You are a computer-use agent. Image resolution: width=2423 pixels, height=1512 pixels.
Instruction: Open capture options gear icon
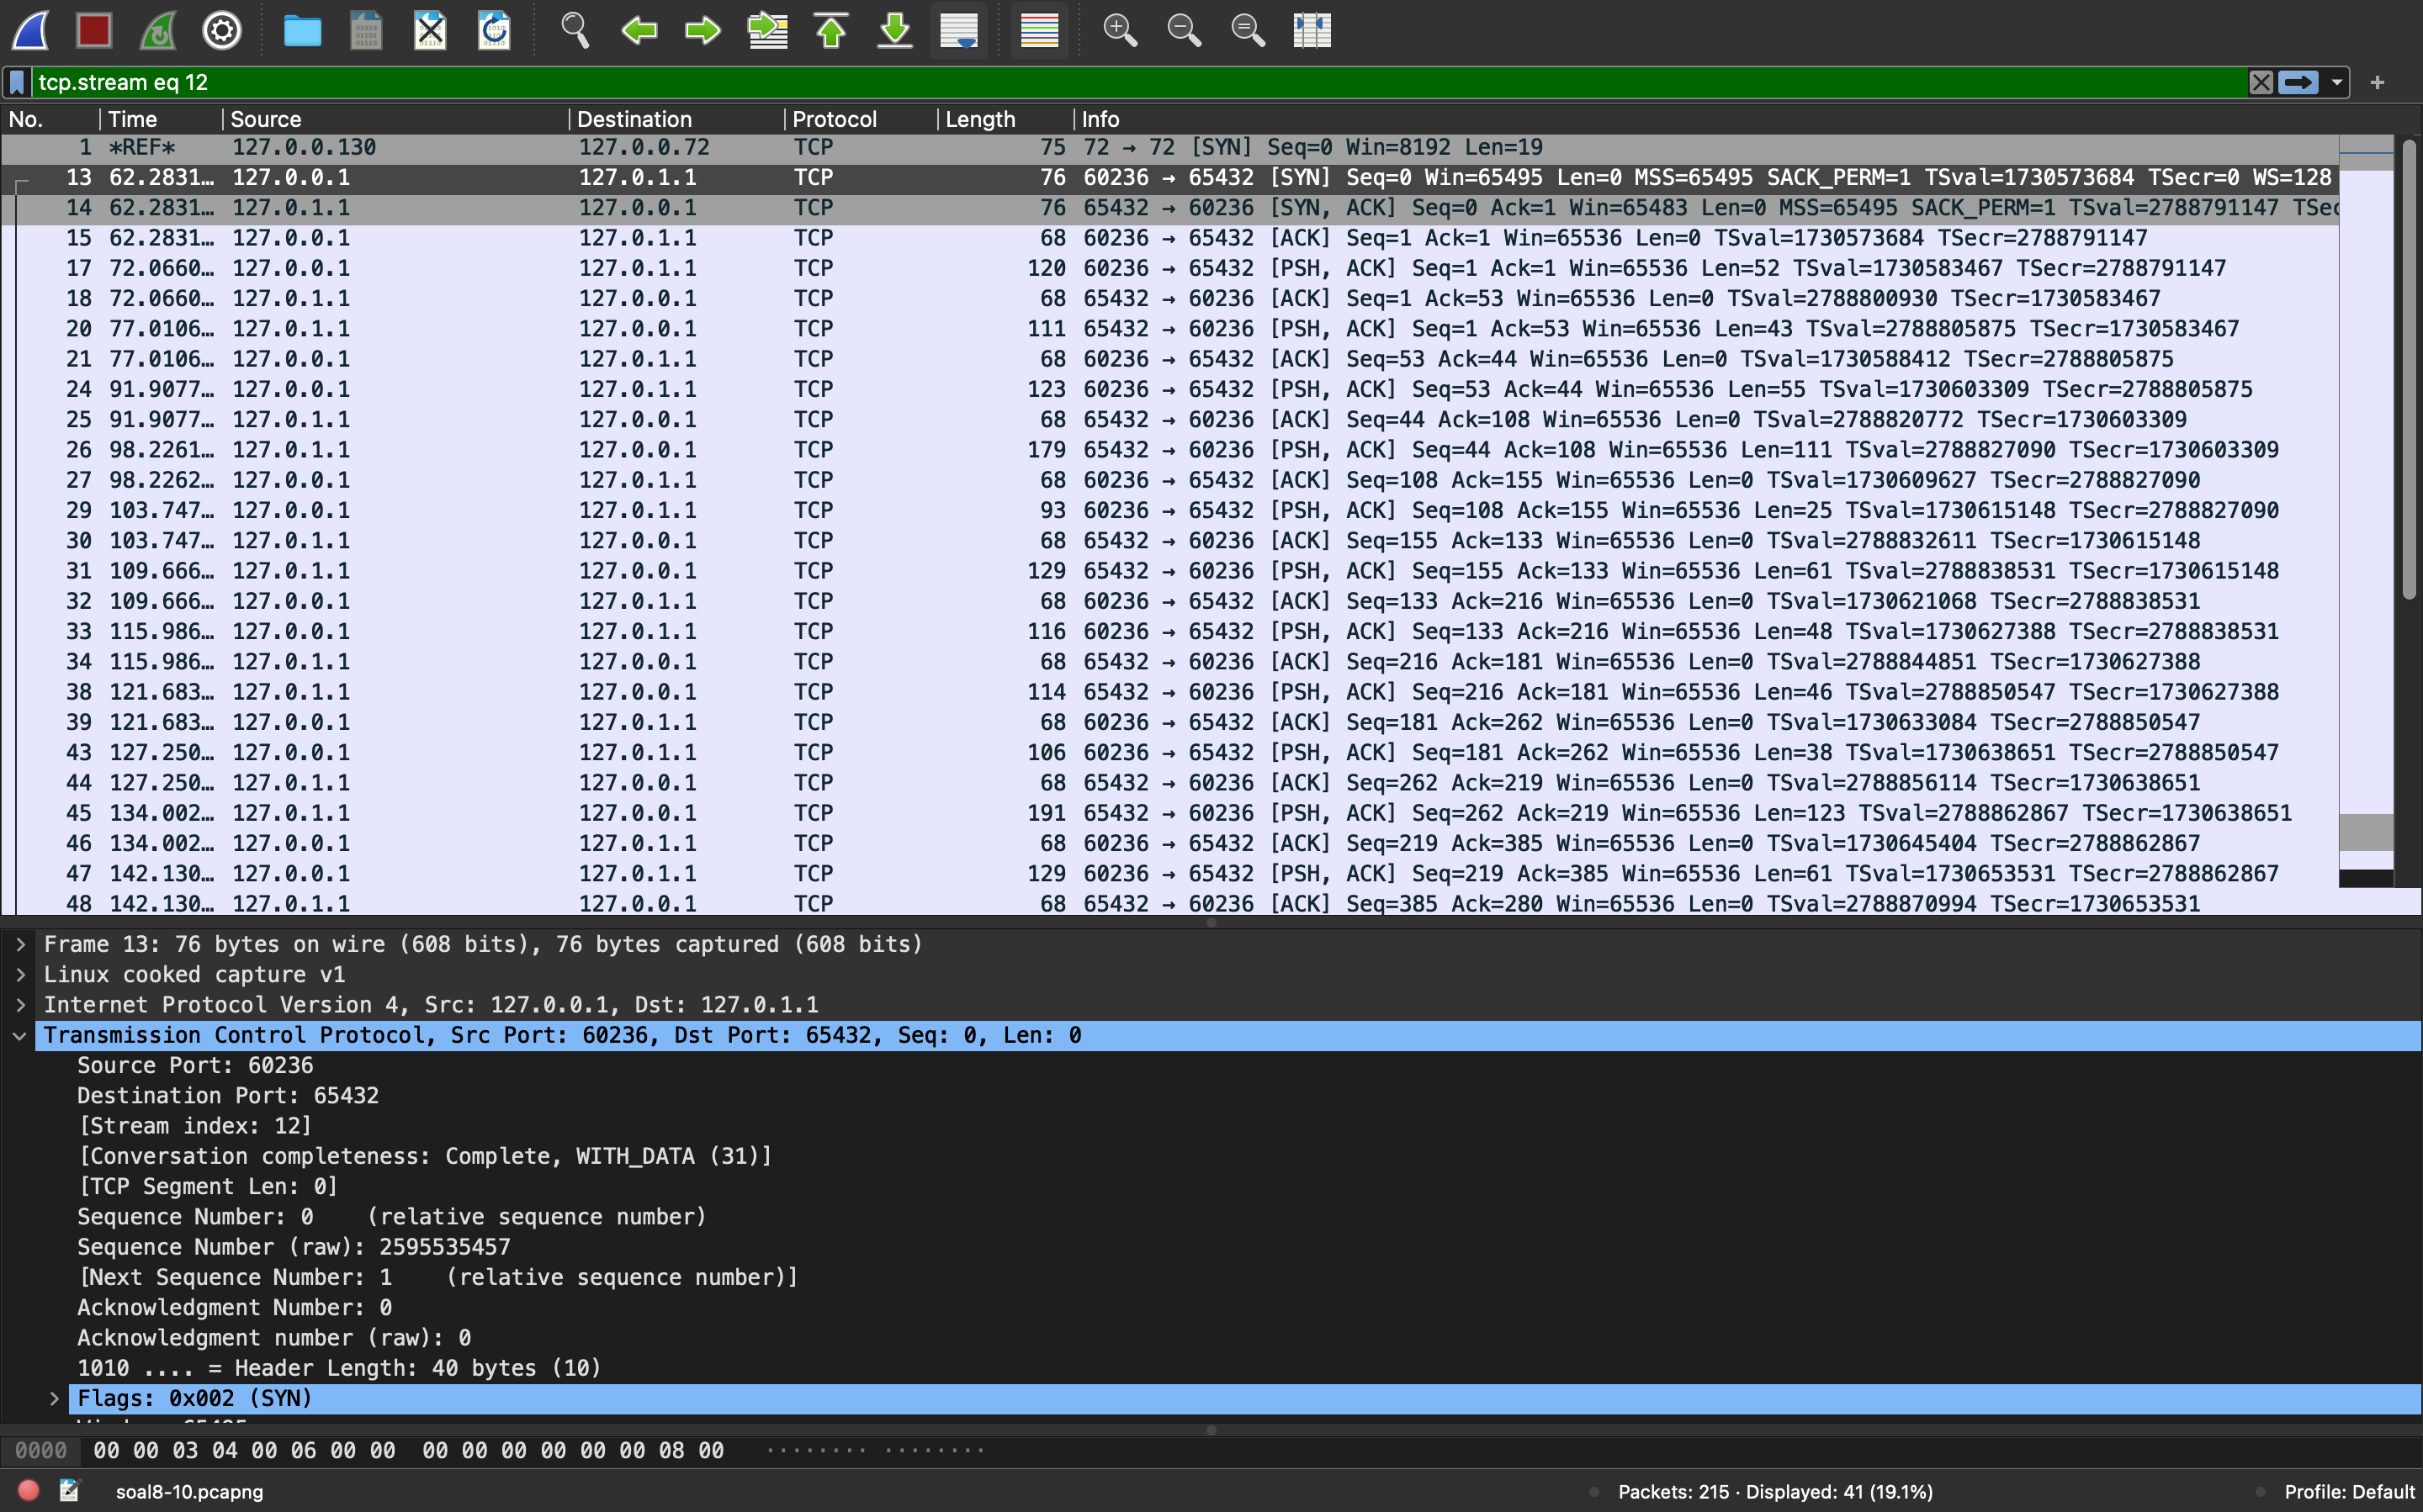pos(221,30)
